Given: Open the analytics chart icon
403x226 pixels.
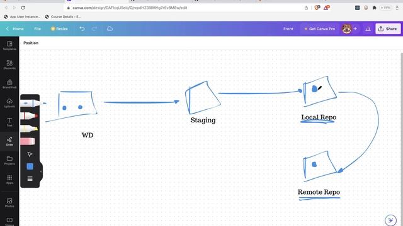Looking at the screenshot, I should click(x=368, y=29).
